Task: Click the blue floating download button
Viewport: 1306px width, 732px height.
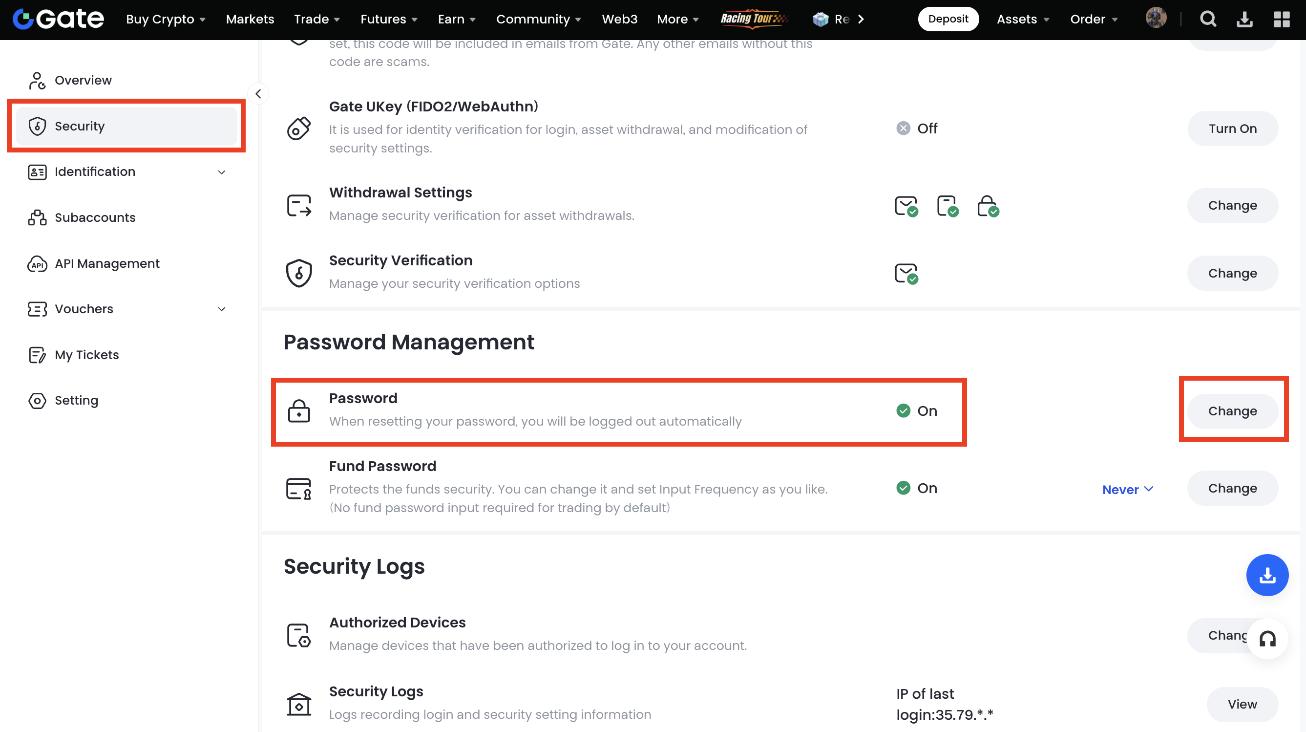Action: coord(1267,575)
